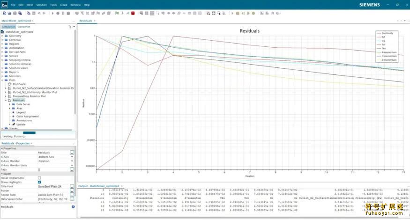Enable the Hover Interactions checkbox
The height and width of the screenshot is (220, 410).
coord(39,178)
